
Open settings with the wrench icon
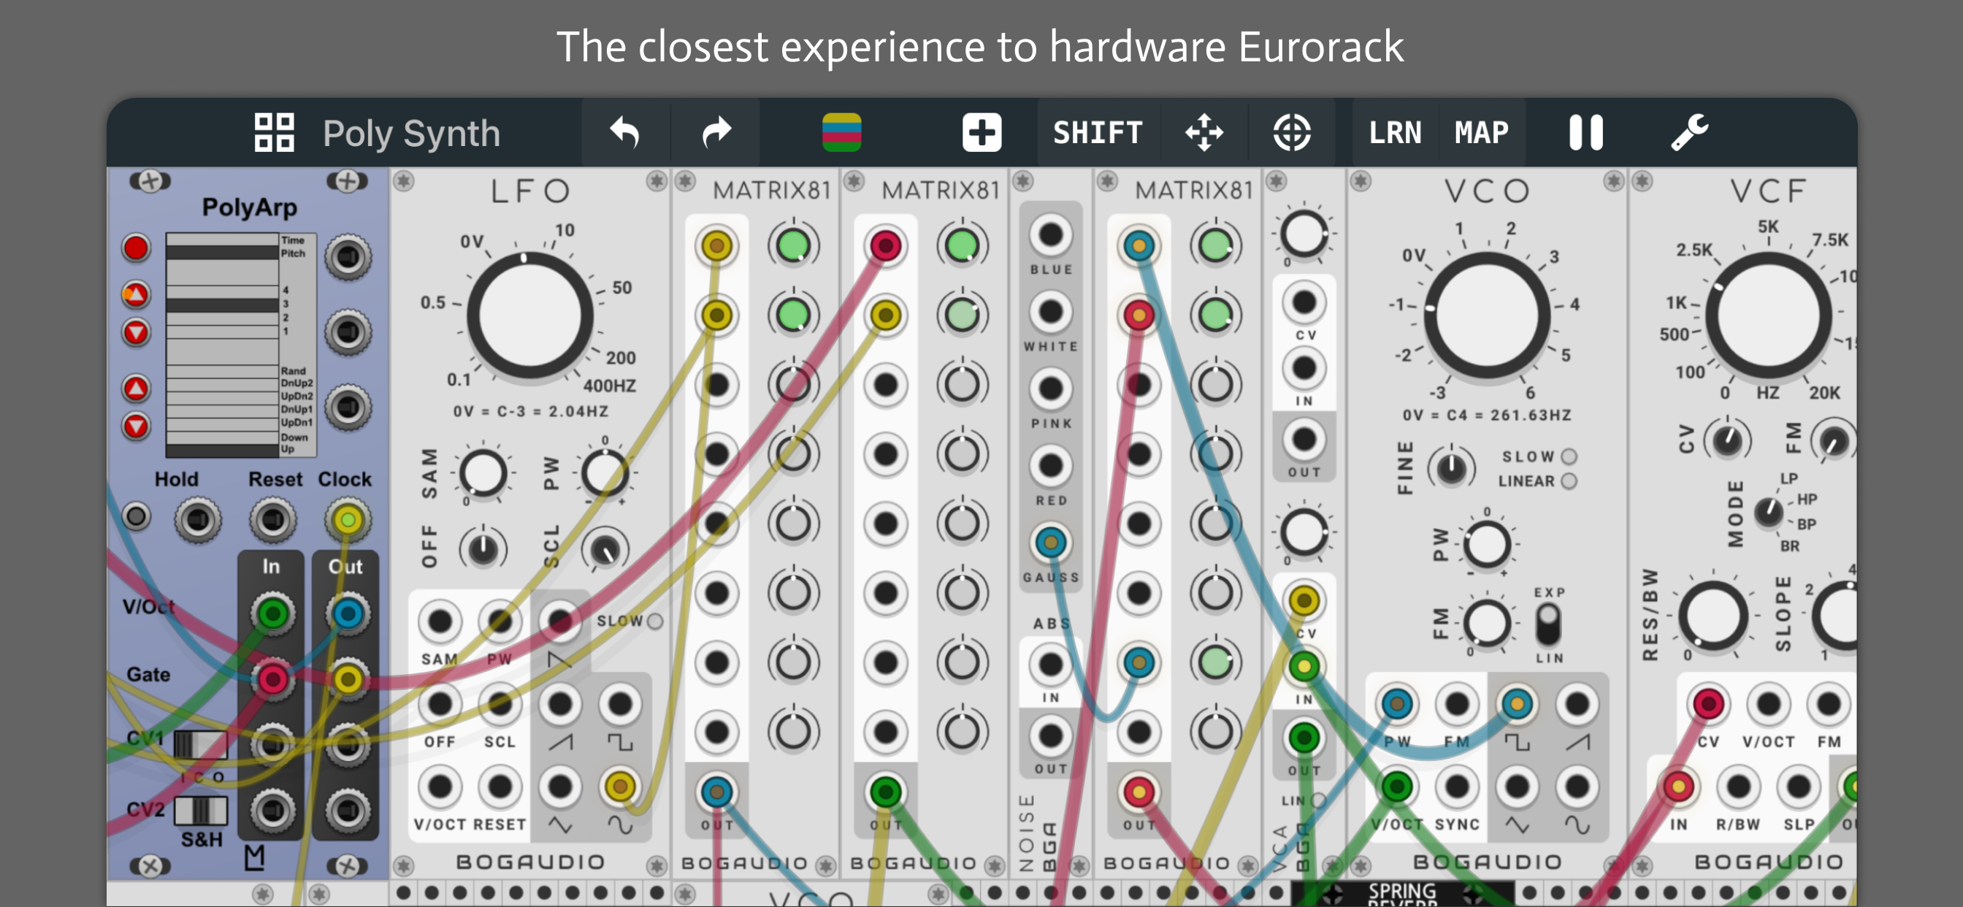click(x=1688, y=133)
